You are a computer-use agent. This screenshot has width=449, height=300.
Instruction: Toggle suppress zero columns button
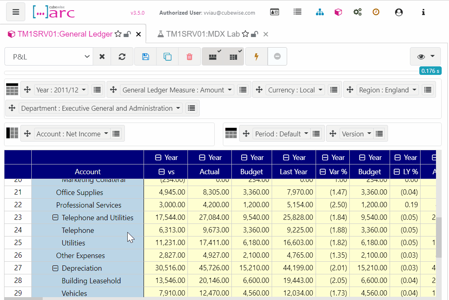[233, 57]
